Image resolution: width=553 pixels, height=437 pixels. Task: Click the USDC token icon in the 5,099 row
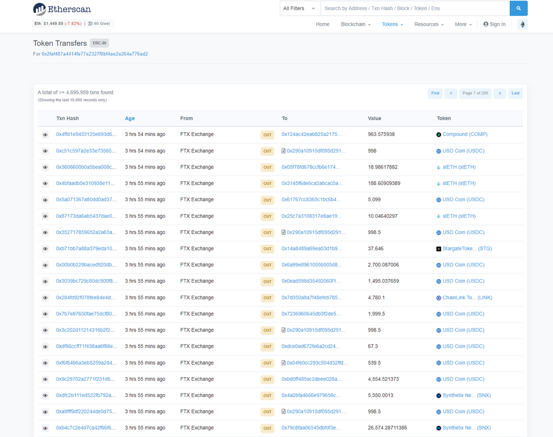point(439,200)
